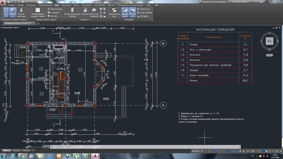Screen dimensions: 283x159
Task: Click the Named (Именованные) viewports button
Action: (55, 9)
